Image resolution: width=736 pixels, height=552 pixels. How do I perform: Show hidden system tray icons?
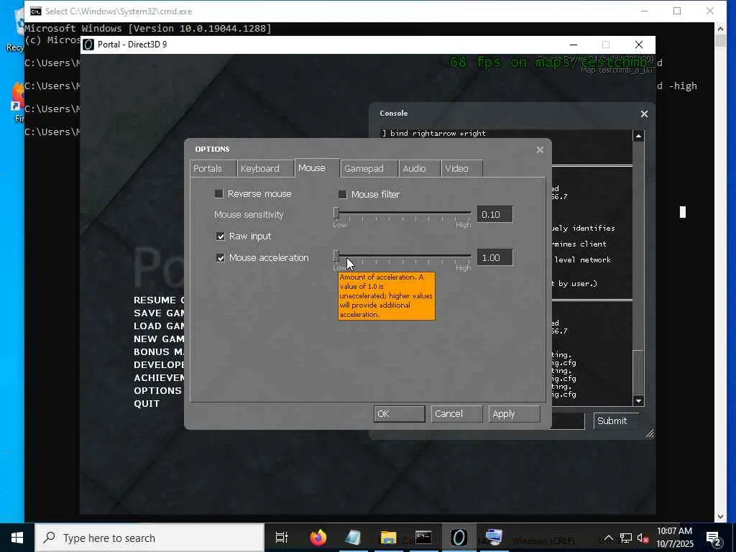[608, 538]
